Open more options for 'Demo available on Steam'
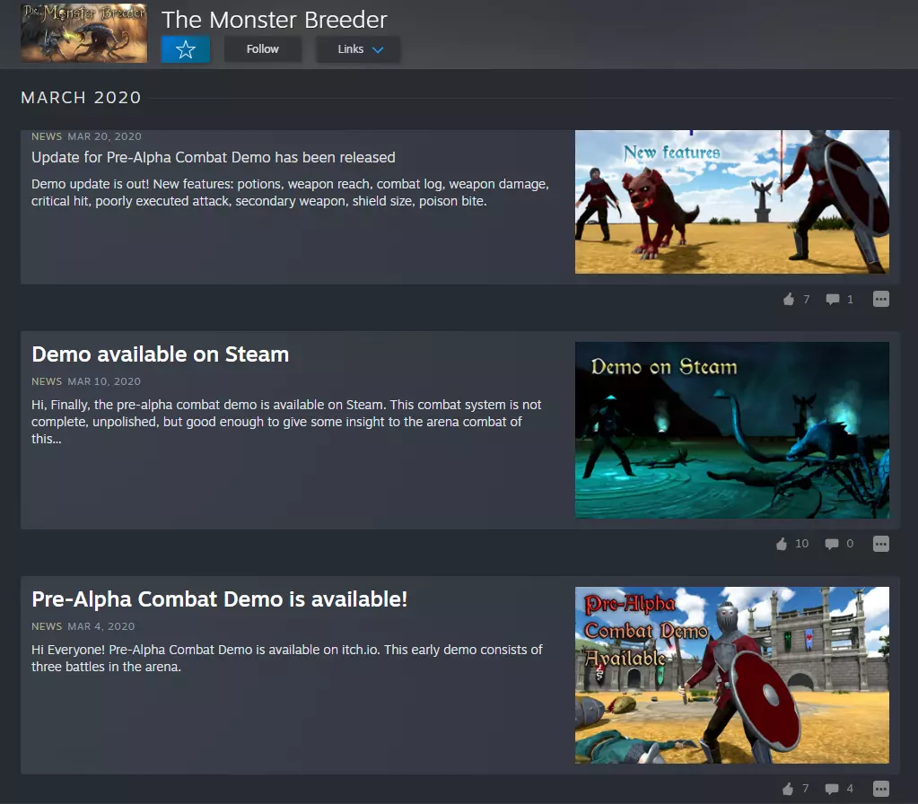Viewport: 918px width, 804px height. click(x=880, y=544)
